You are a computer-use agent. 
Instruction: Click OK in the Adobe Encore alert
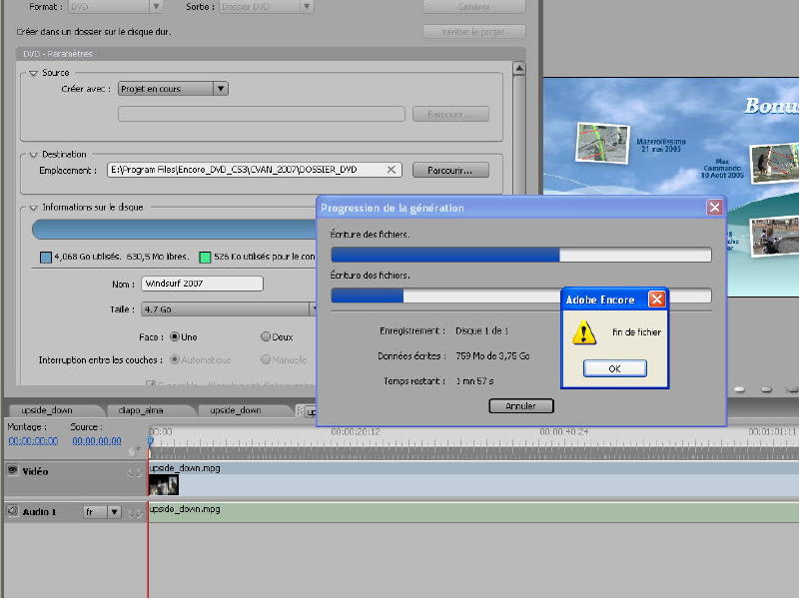pyautogui.click(x=615, y=368)
